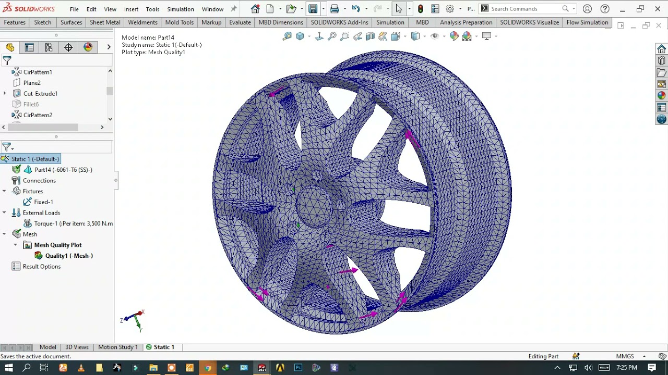Select the Torque-1 load item
The height and width of the screenshot is (375, 668).
pyautogui.click(x=68, y=223)
